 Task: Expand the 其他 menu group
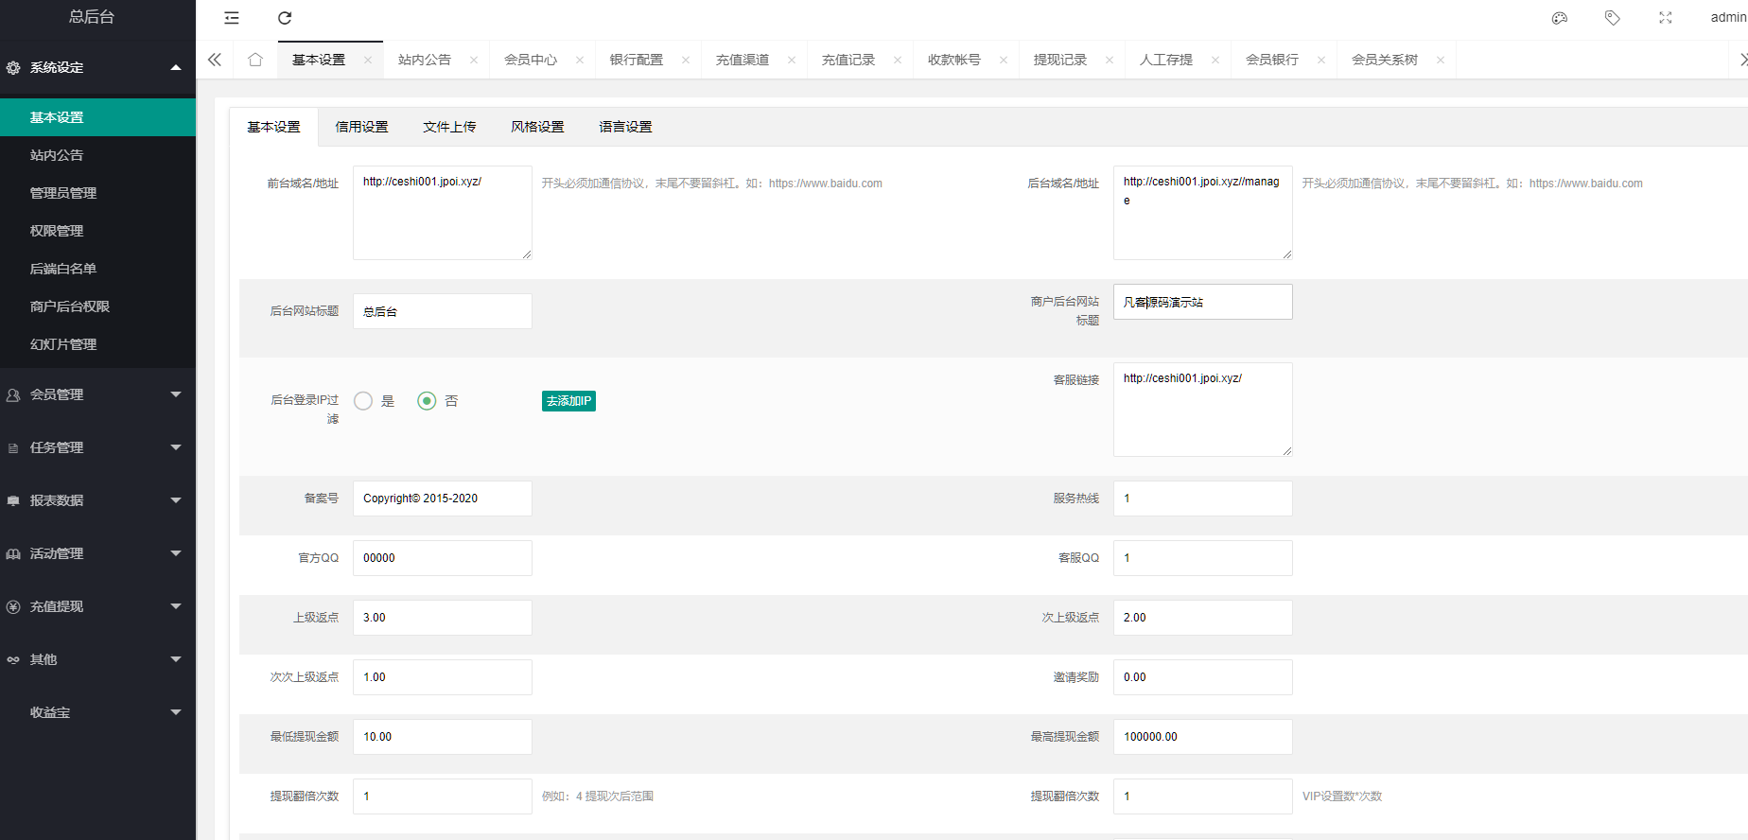97,659
